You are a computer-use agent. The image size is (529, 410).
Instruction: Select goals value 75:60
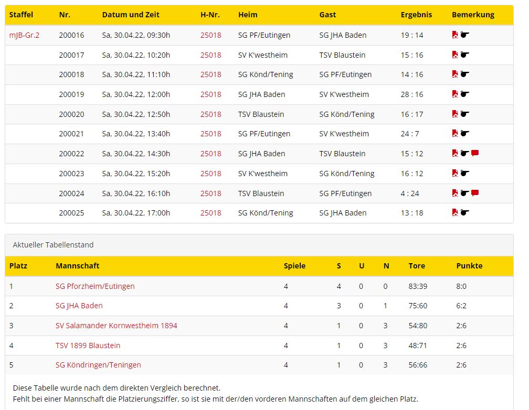pos(418,306)
